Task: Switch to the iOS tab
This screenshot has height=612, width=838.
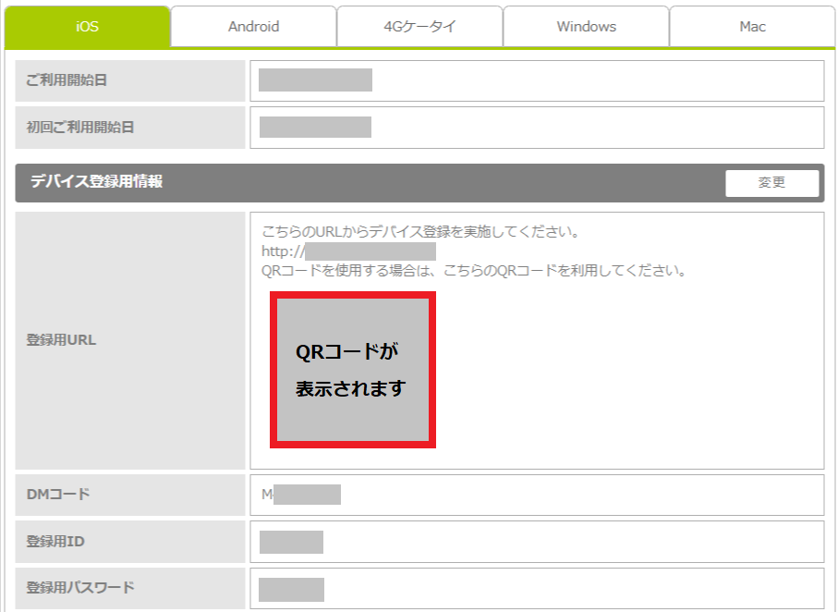Action: [x=87, y=27]
